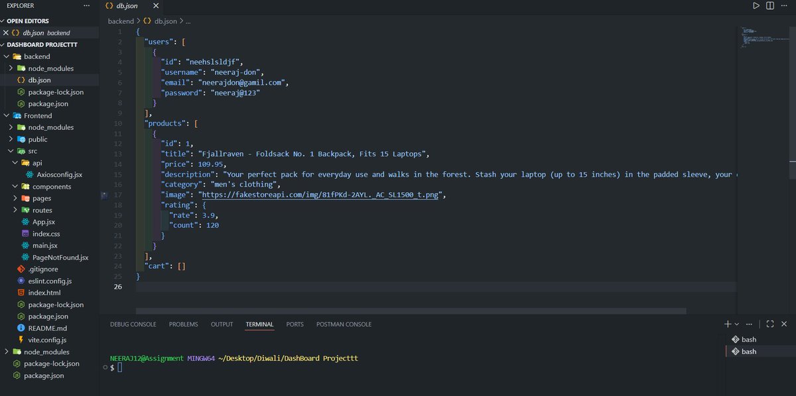The width and height of the screenshot is (796, 396).
Task: Expand node_modules inside backend folder
Action: [x=50, y=68]
